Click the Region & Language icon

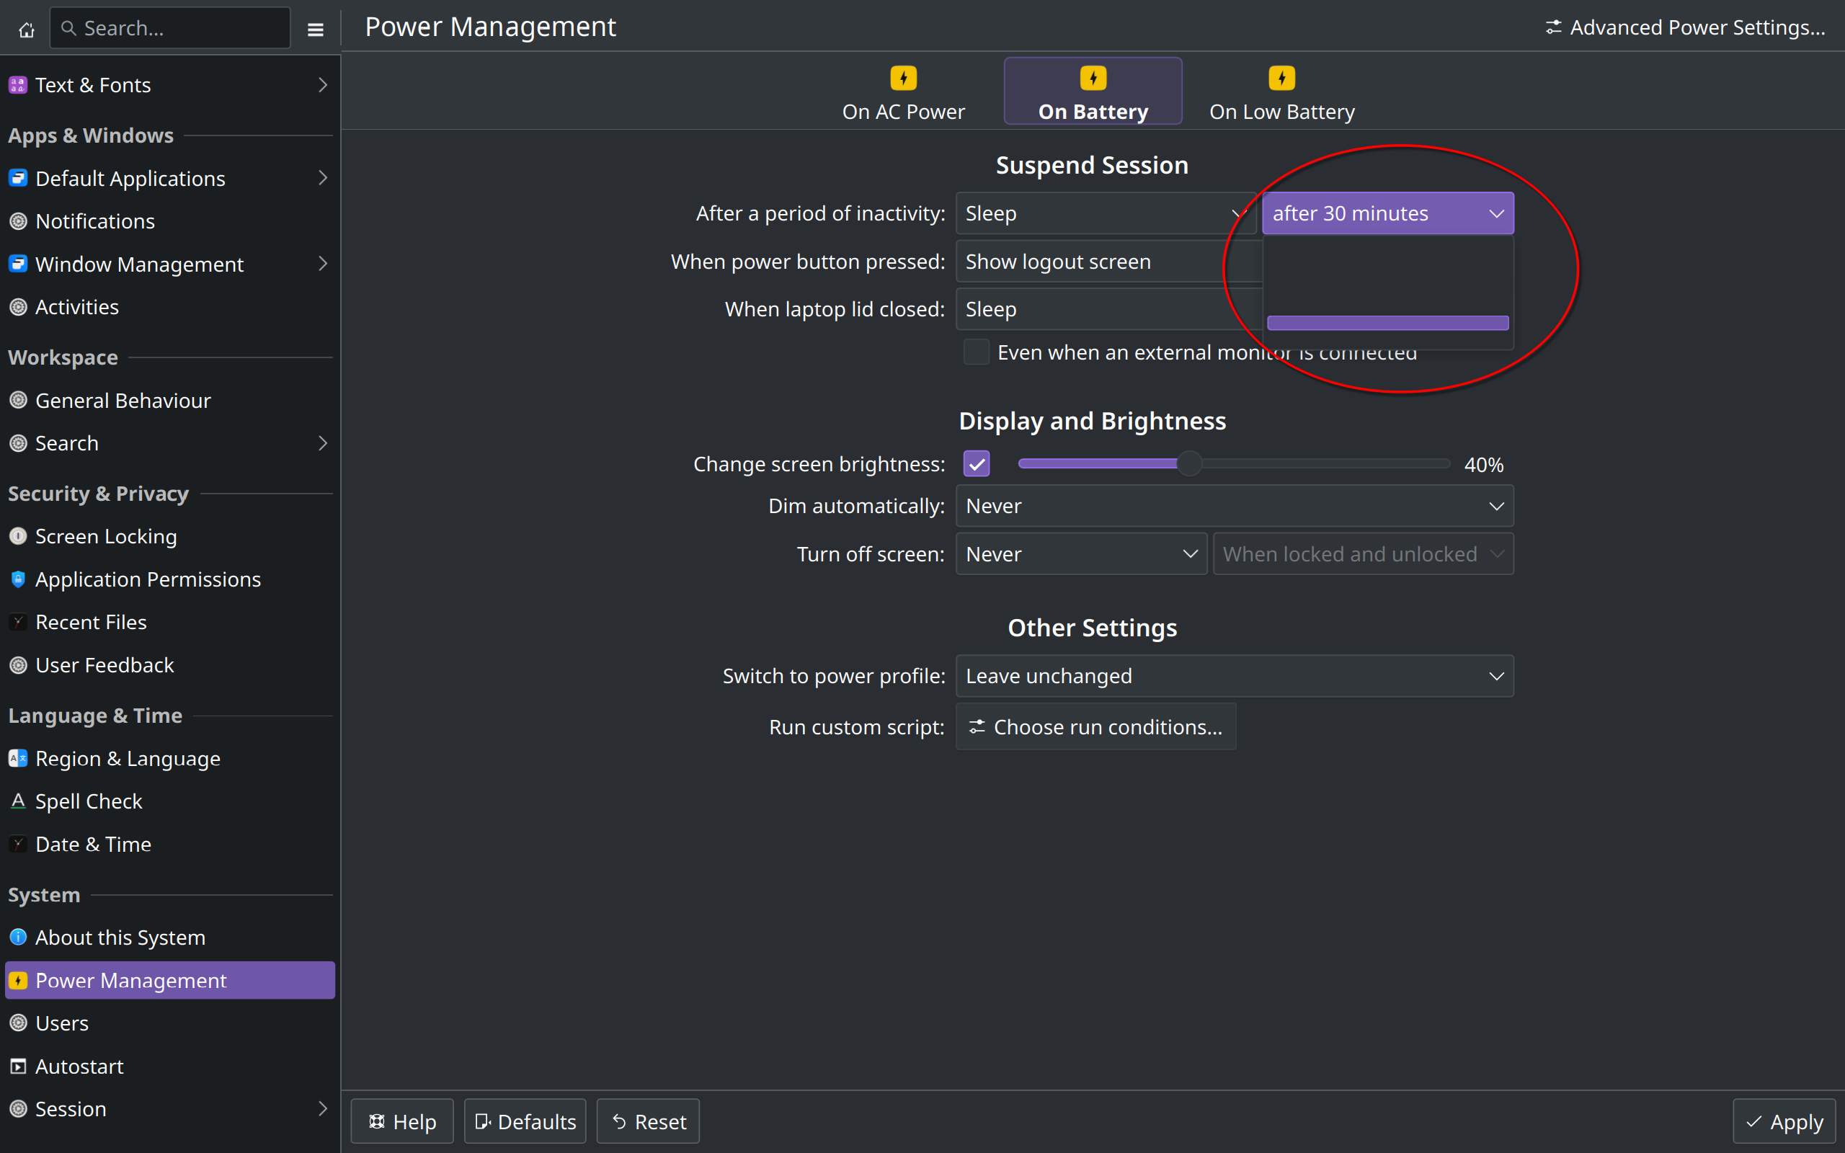coord(18,758)
